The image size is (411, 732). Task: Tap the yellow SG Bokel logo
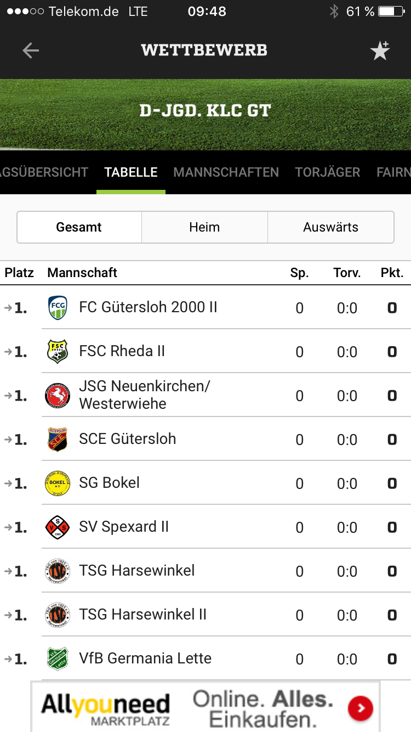58,483
